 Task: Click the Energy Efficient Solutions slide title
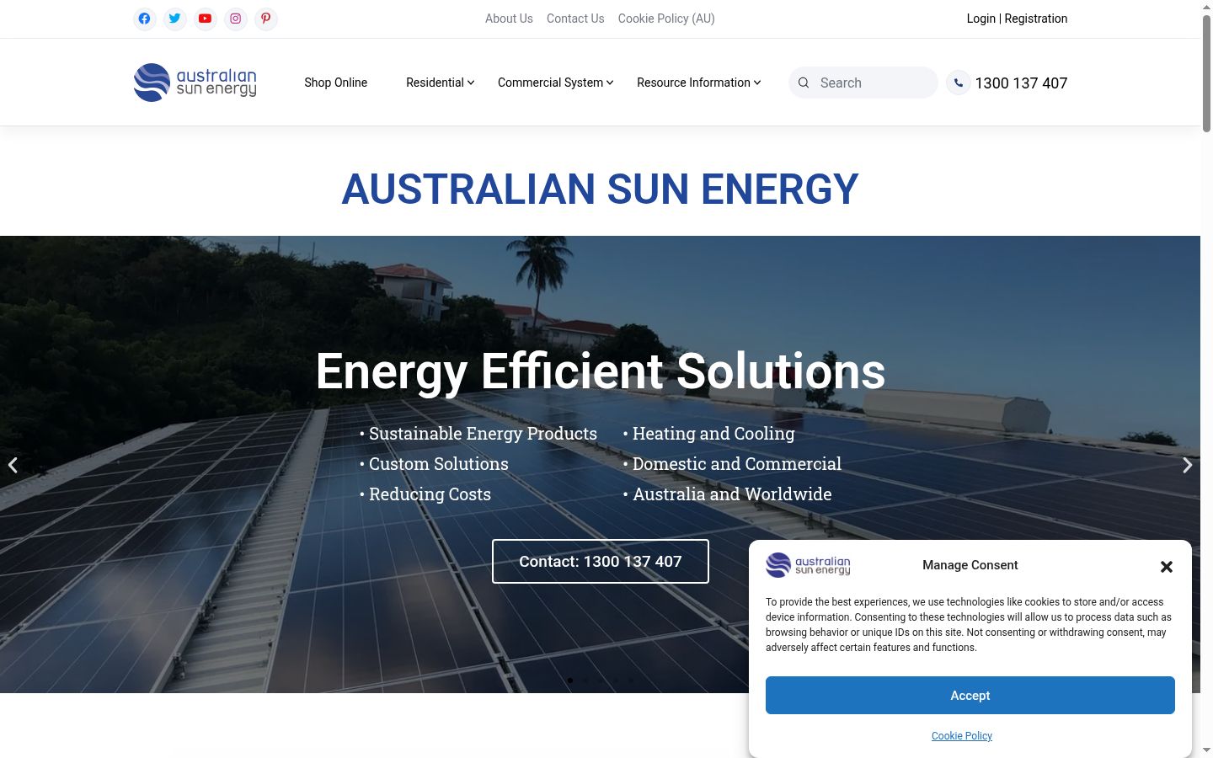pos(601,371)
